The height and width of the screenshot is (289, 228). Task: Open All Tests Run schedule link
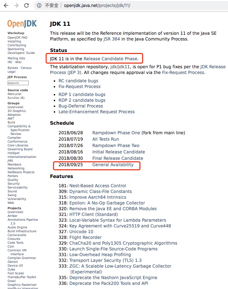pyautogui.click(x=106, y=139)
